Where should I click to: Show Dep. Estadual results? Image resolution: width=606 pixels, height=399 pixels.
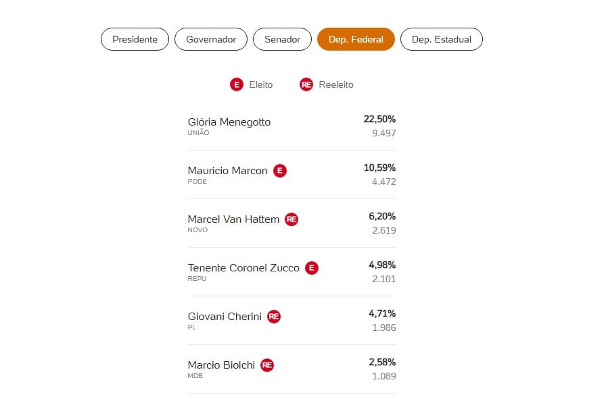(x=442, y=39)
